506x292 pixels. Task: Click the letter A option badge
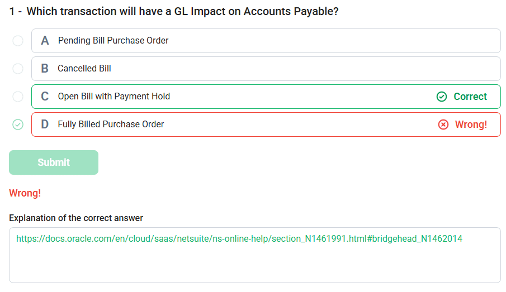point(45,41)
